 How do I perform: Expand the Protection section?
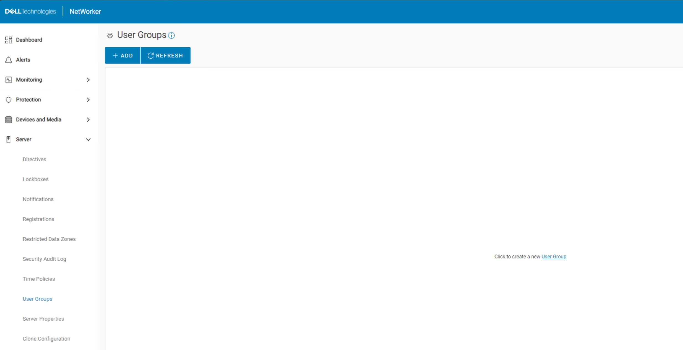point(88,100)
